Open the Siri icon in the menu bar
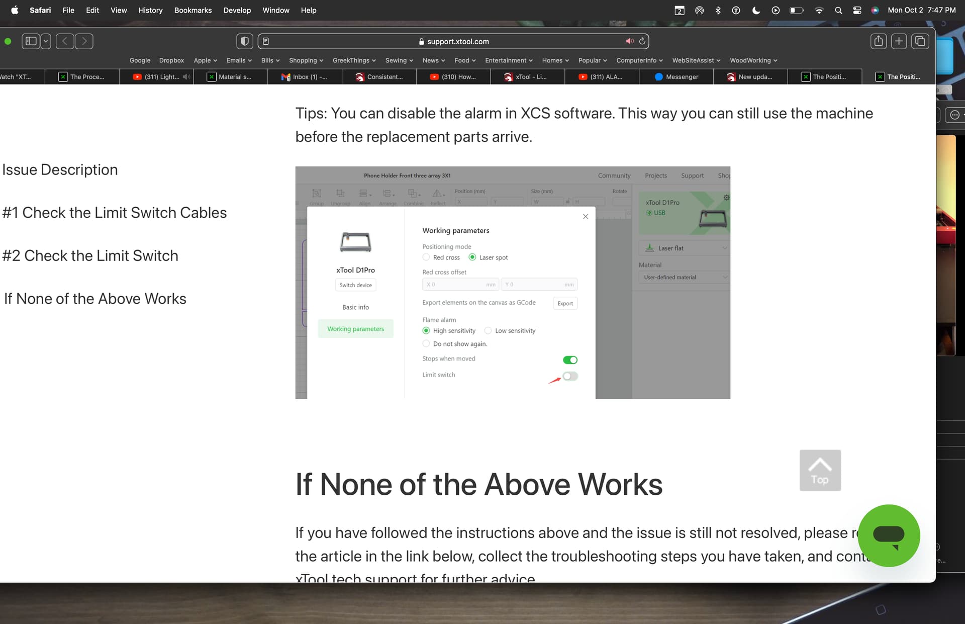 click(875, 10)
